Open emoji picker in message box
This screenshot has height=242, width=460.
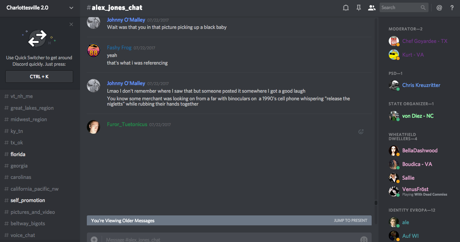364,239
